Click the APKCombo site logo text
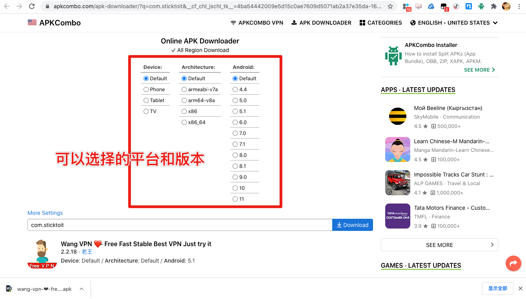Screen dimensions: 526x299 point(60,23)
